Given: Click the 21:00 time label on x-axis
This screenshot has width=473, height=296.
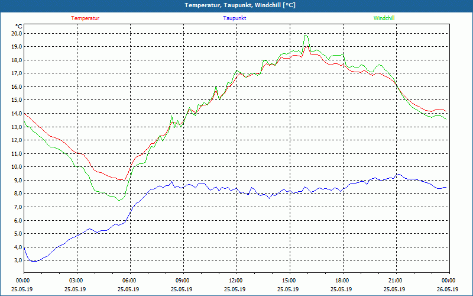Looking at the screenshot, I should [396, 281].
